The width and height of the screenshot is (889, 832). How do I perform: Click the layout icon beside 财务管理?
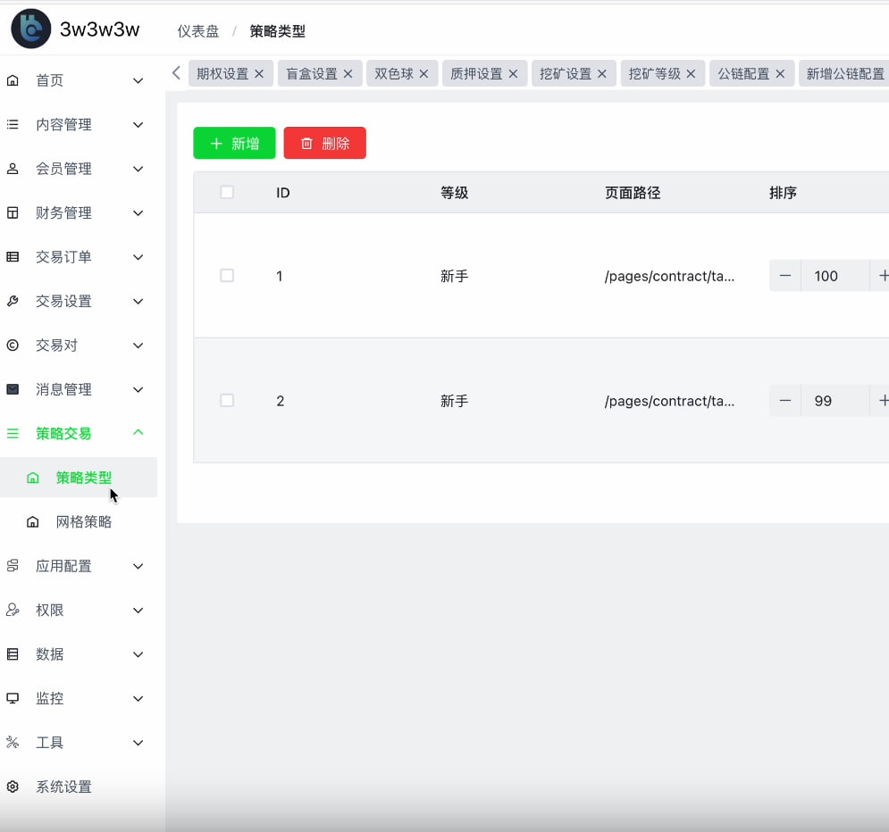(13, 213)
